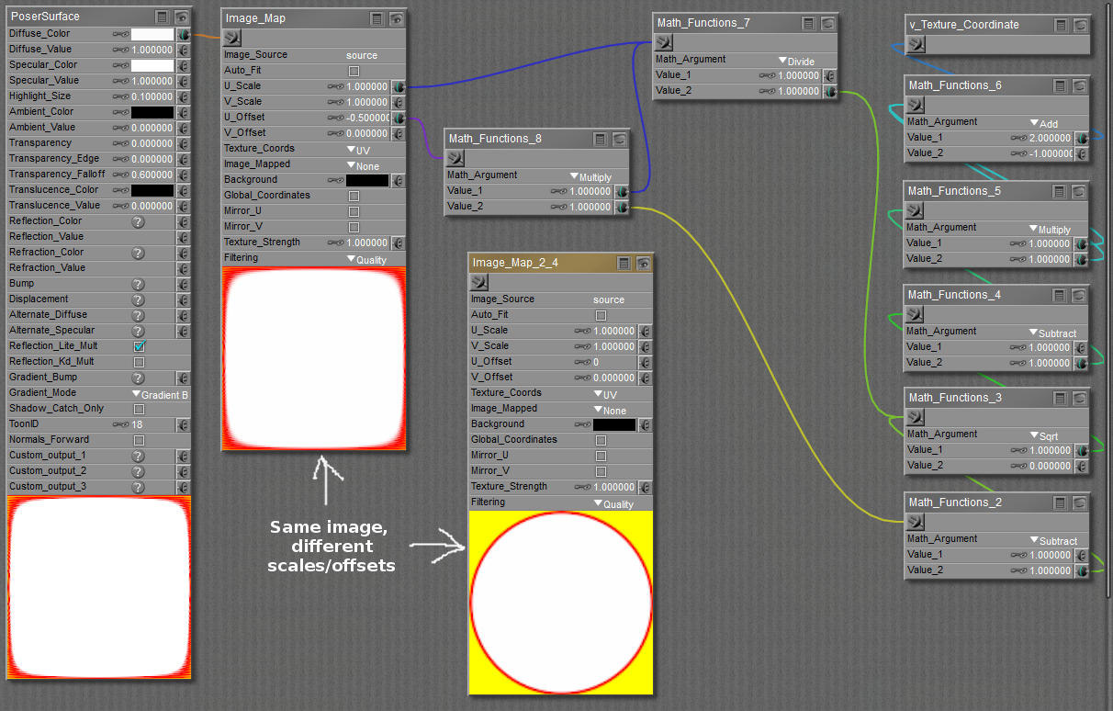
Task: Click the Image_Map_2_4 circle preview thumbnail
Action: click(x=561, y=603)
